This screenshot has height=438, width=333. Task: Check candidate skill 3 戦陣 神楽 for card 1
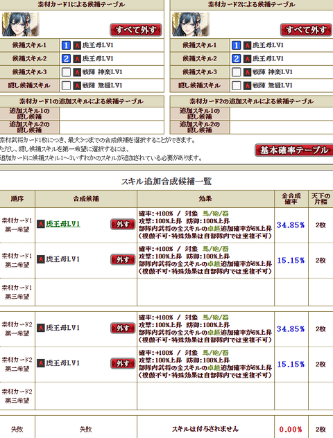click(66, 72)
